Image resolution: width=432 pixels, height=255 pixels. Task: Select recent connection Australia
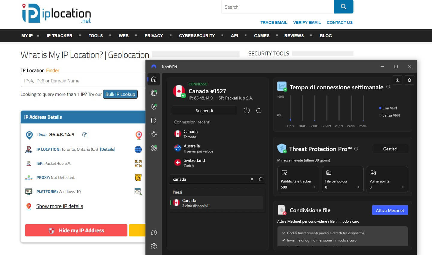click(217, 148)
